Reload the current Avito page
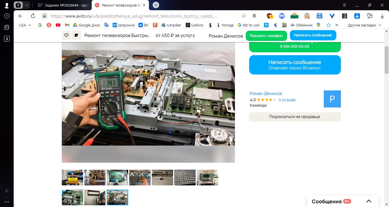The width and height of the screenshot is (389, 207). pyautogui.click(x=33, y=16)
